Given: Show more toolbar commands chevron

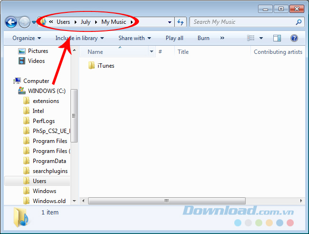Looking at the screenshot, I should (x=222, y=38).
